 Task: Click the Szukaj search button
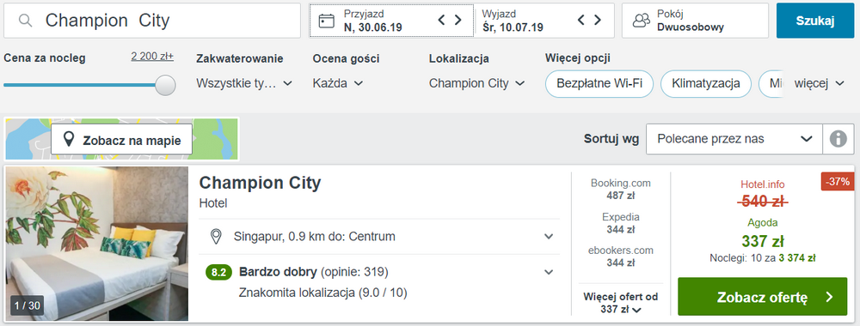(815, 21)
